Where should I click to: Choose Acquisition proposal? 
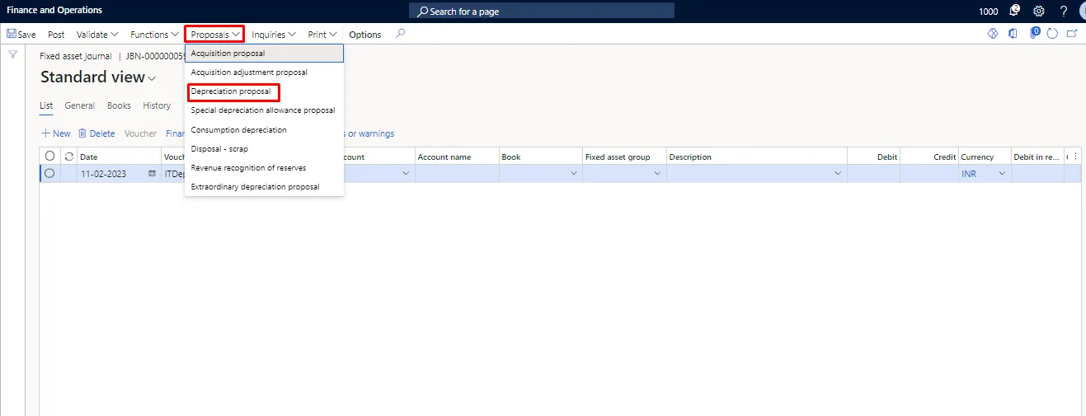point(264,53)
